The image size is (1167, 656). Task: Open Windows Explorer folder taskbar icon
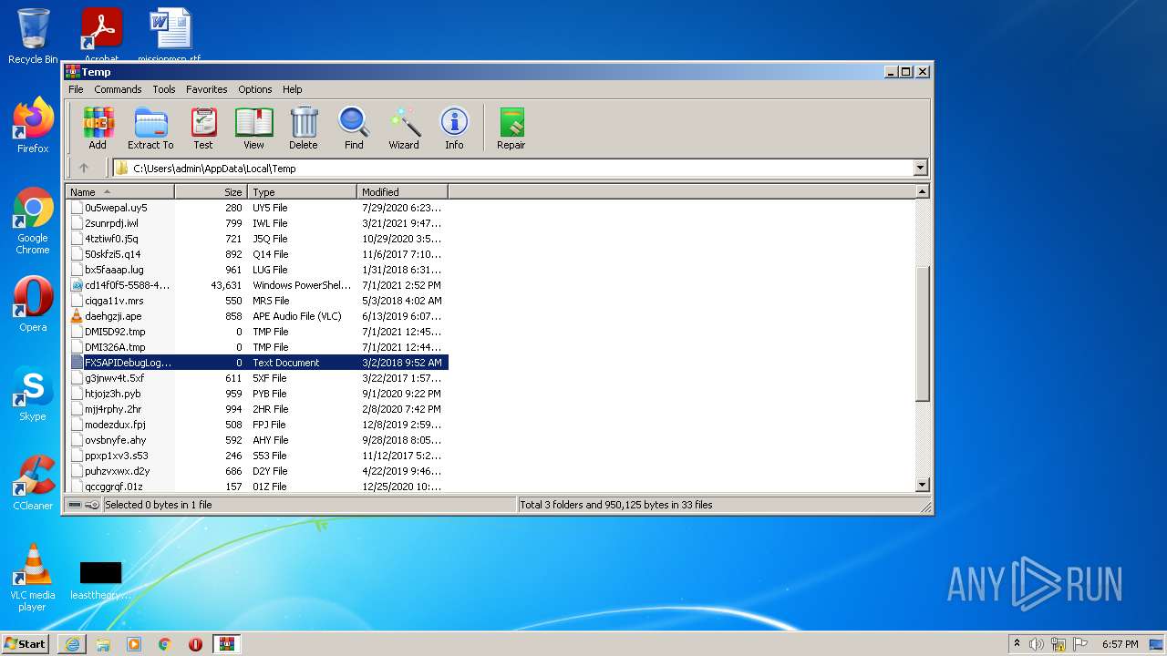click(x=103, y=644)
